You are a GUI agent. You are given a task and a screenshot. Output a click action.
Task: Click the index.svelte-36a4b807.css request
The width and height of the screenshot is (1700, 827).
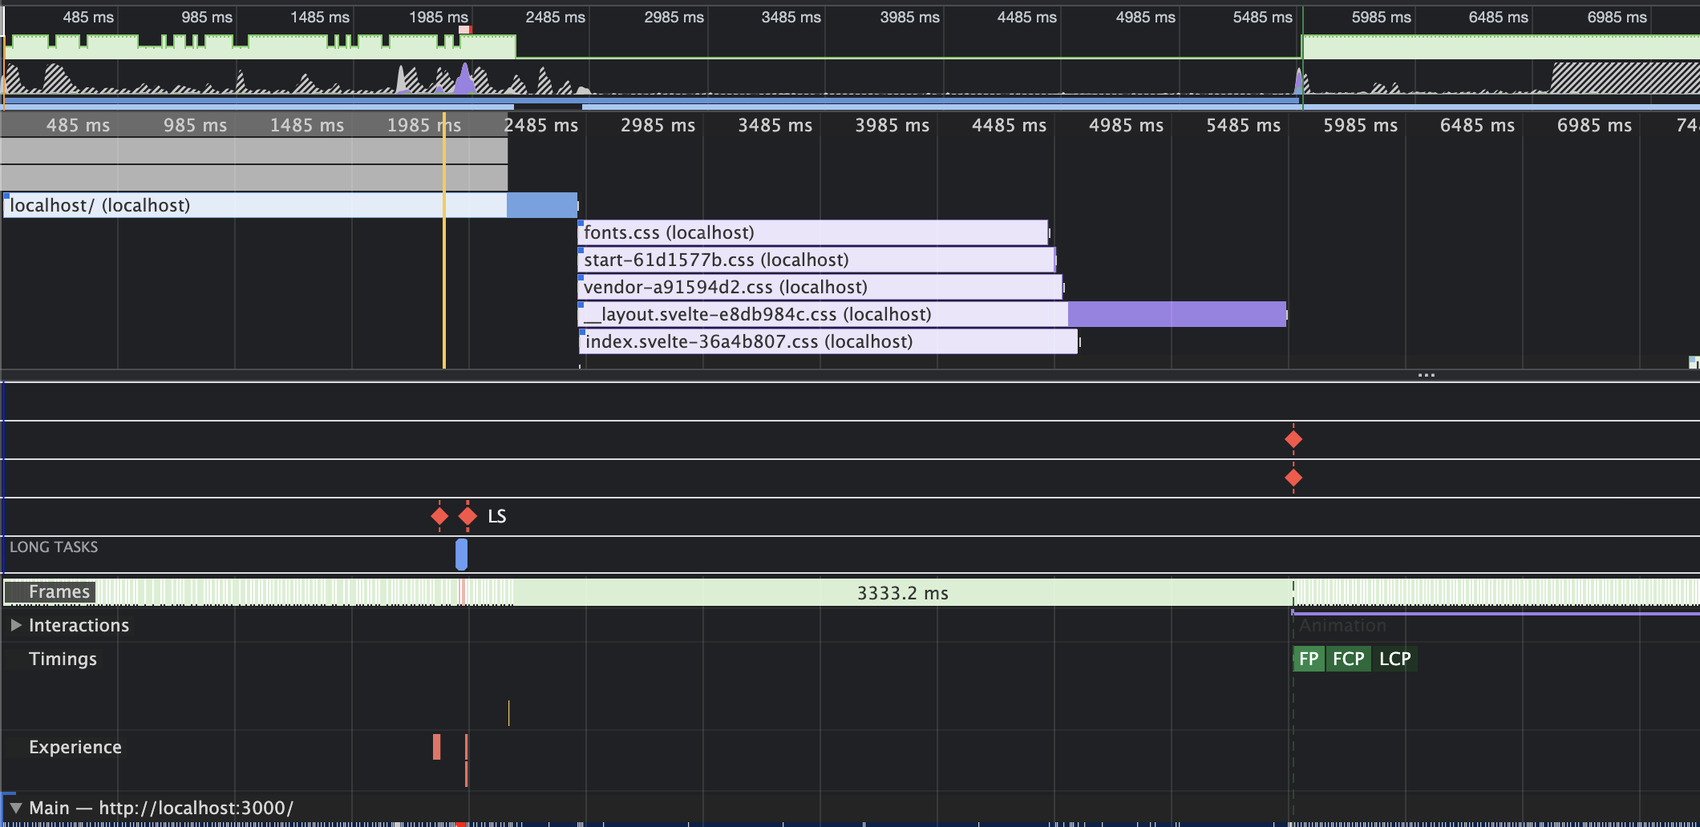[x=802, y=341]
